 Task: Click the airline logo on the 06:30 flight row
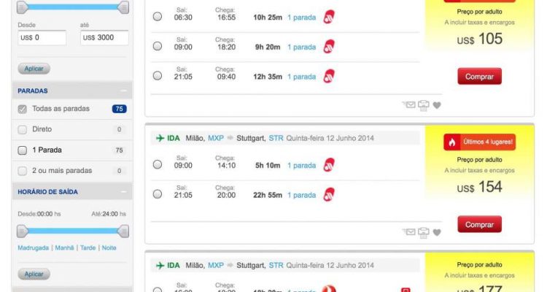329,17
